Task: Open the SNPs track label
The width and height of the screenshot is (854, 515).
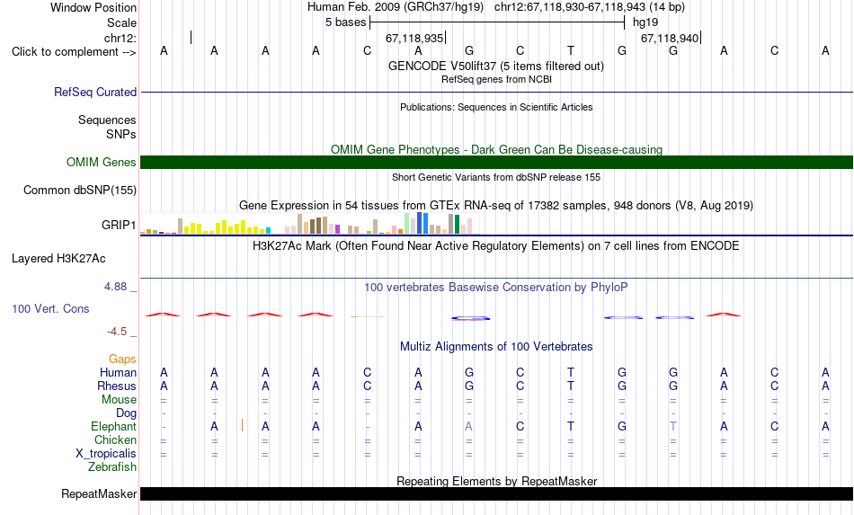Action: click(121, 134)
